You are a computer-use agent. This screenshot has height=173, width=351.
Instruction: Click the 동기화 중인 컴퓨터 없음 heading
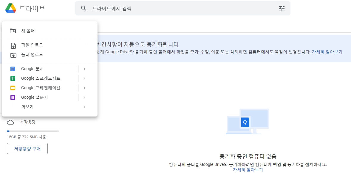point(248,156)
